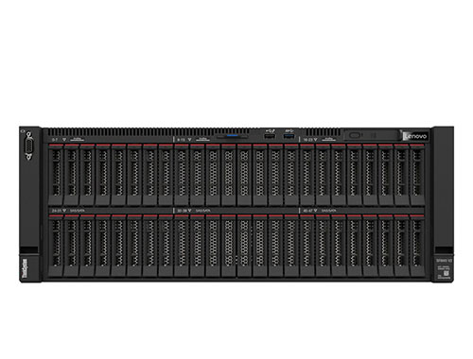This screenshot has width=473, height=359.
Task: Click the SR860 V2 model label on the right ear
Action: point(444,261)
